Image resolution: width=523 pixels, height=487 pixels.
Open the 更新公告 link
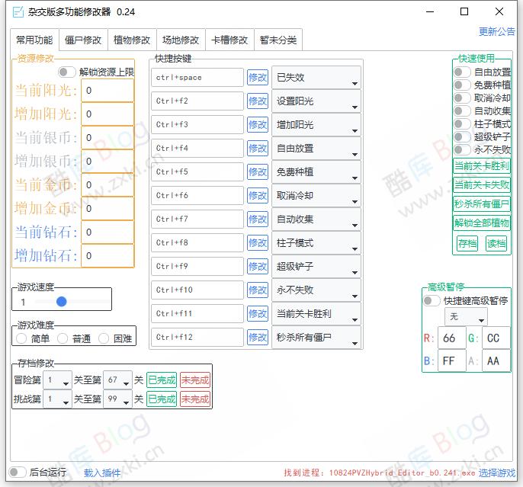coord(496,32)
